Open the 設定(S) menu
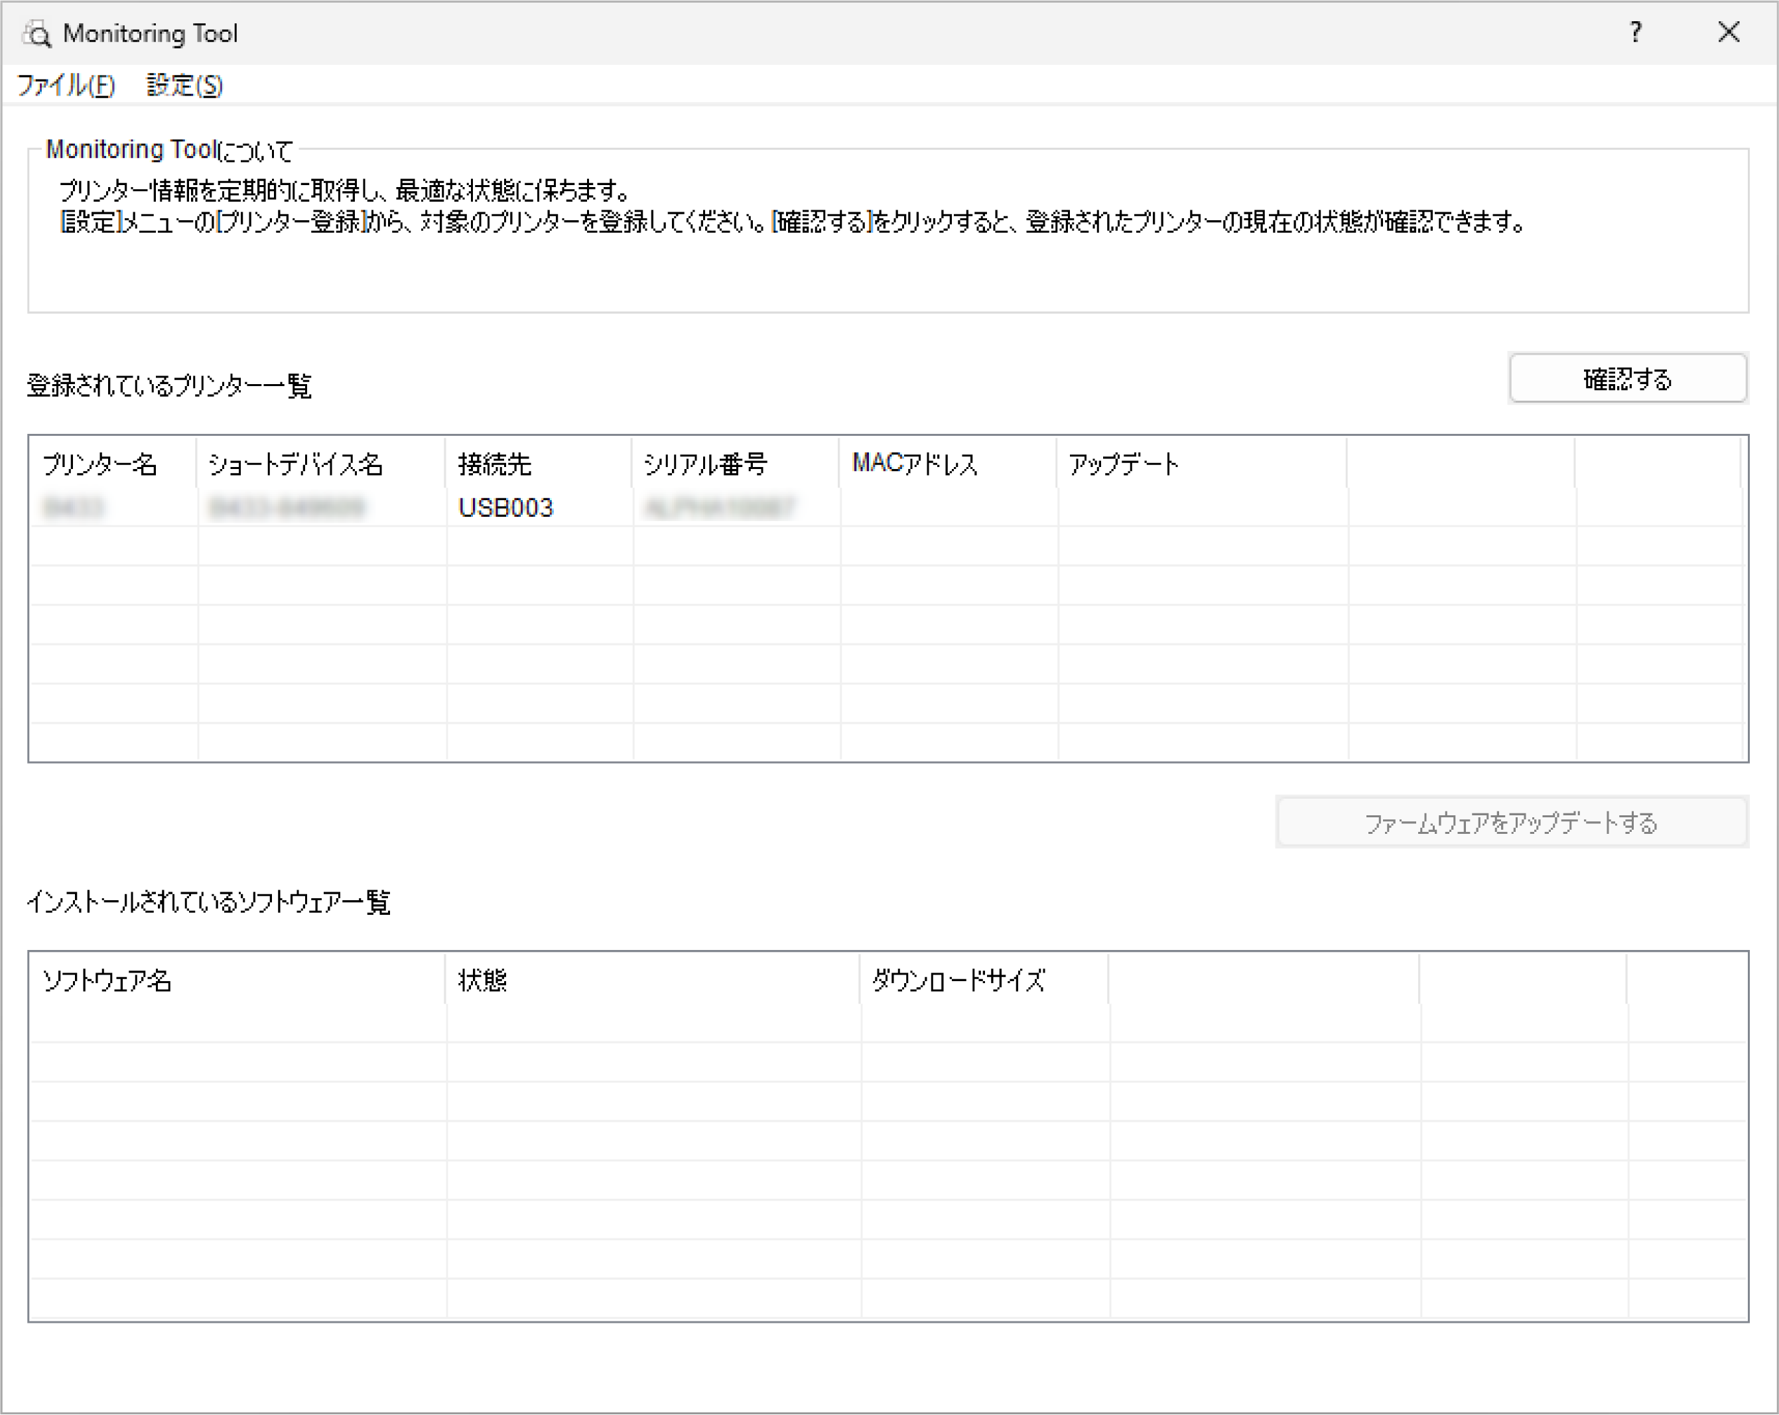Viewport: 1779px width, 1415px height. tap(184, 85)
